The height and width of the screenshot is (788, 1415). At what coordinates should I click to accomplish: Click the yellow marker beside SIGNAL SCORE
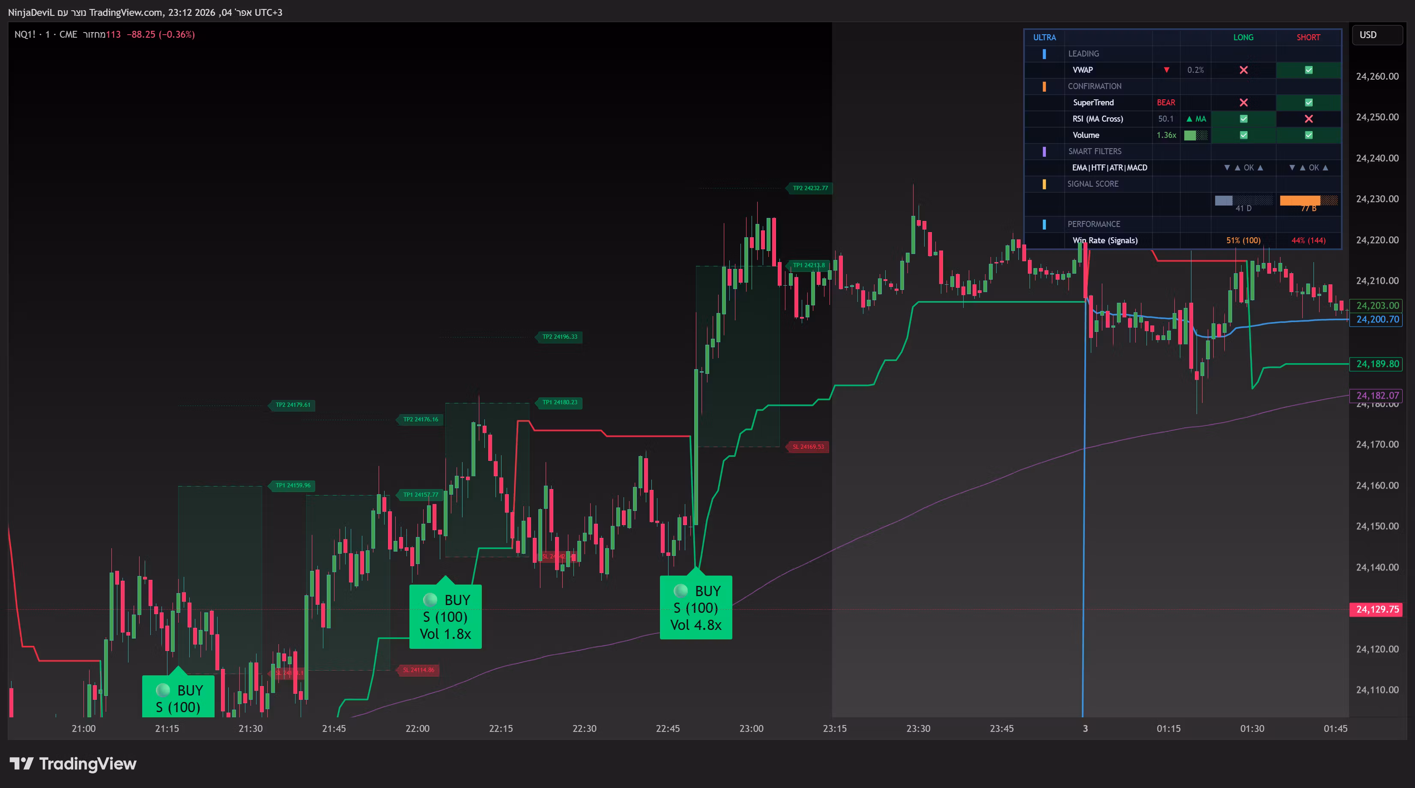[x=1044, y=184]
